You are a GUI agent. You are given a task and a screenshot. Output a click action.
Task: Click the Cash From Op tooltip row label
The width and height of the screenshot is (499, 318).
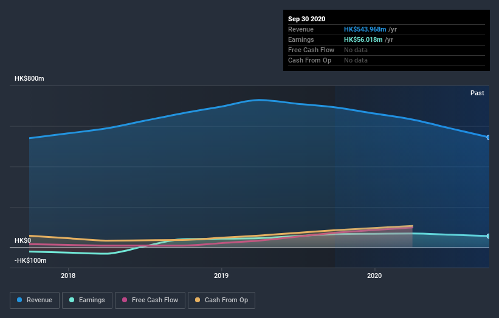[309, 60]
